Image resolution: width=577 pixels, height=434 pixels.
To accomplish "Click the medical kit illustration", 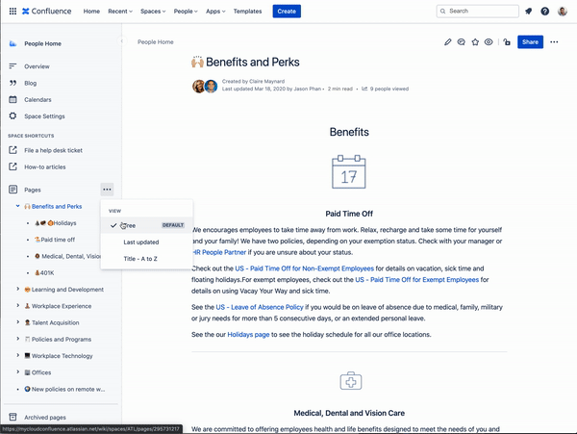I will 351,381.
